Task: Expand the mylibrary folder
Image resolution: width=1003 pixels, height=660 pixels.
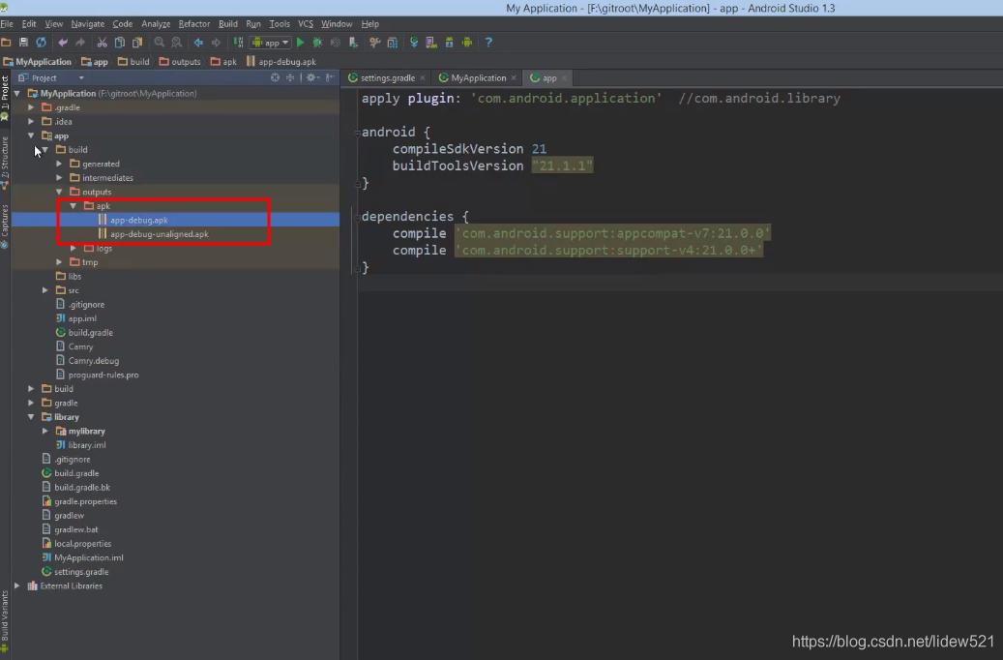Action: [x=44, y=431]
